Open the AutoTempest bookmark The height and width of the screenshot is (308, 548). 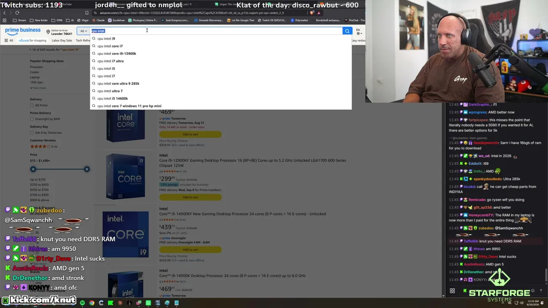[x=175, y=20]
